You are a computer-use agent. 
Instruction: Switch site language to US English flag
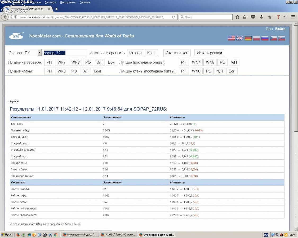click(231, 38)
